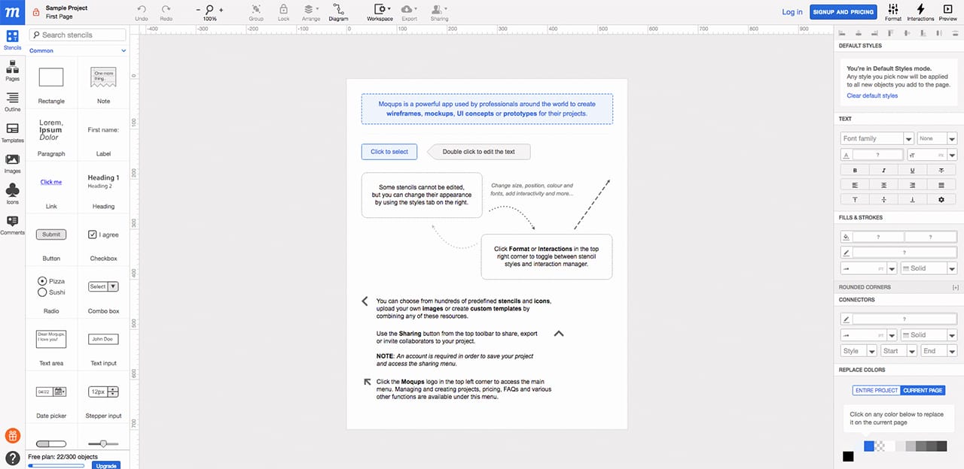Click the blue replace color swatch

[869, 446]
